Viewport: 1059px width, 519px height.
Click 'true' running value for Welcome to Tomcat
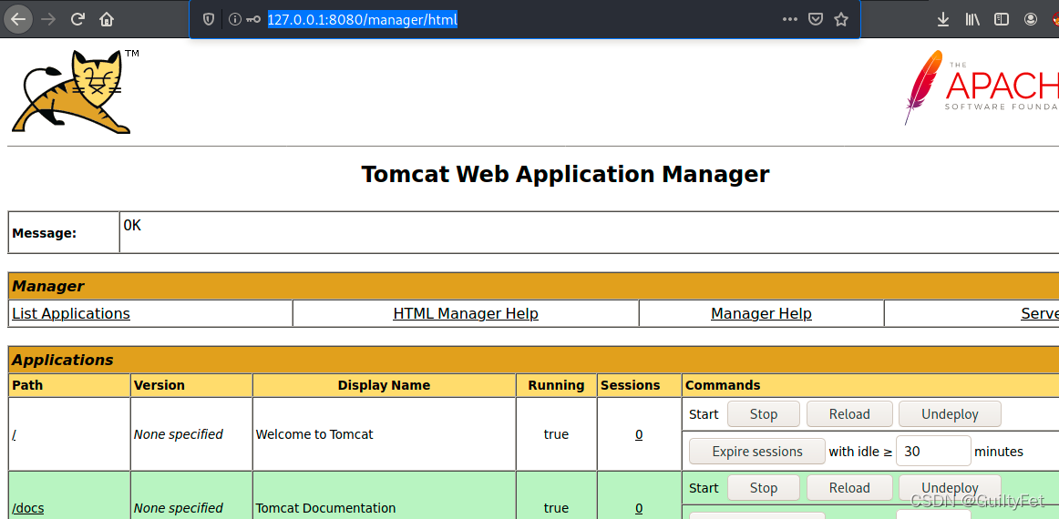click(x=556, y=434)
